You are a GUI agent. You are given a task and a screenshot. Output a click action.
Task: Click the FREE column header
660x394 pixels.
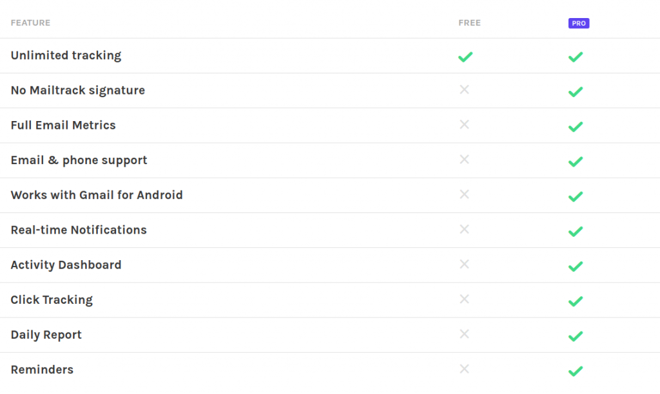[x=469, y=23]
